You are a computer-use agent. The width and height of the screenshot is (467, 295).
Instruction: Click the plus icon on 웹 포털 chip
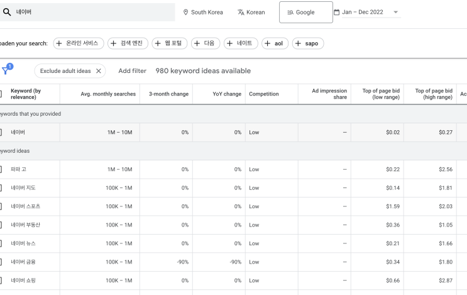(x=158, y=43)
